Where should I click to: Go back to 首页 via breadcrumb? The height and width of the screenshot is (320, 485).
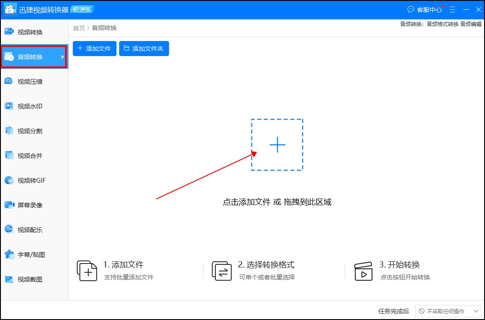click(x=79, y=28)
